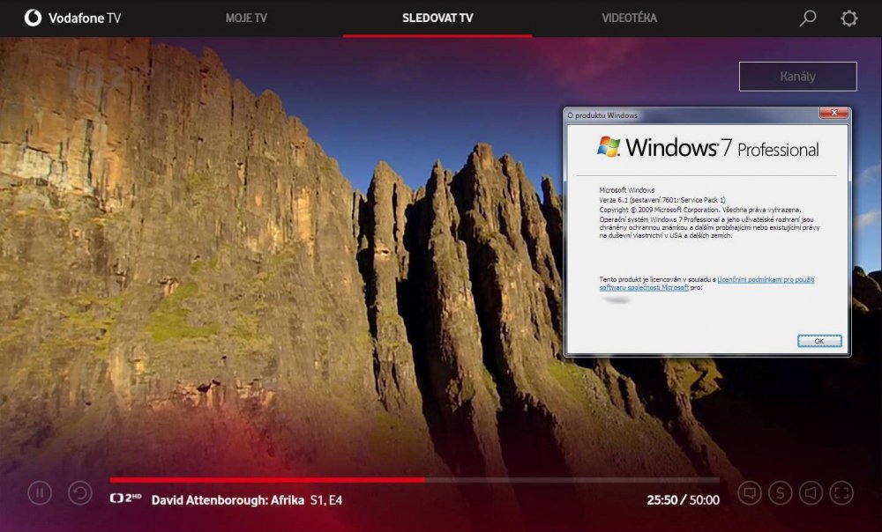Click the 'Windows 7 Professional' heading
Screen dimensions: 882x532
click(x=722, y=148)
